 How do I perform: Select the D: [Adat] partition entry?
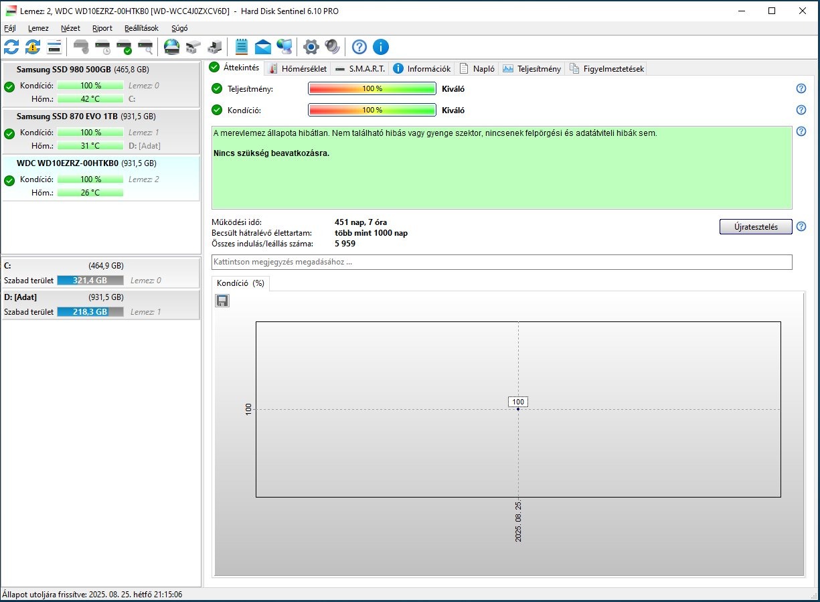pos(100,305)
